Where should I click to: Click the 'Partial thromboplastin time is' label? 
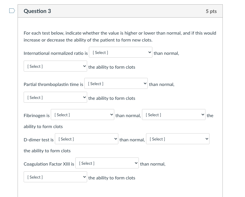tap(53, 85)
